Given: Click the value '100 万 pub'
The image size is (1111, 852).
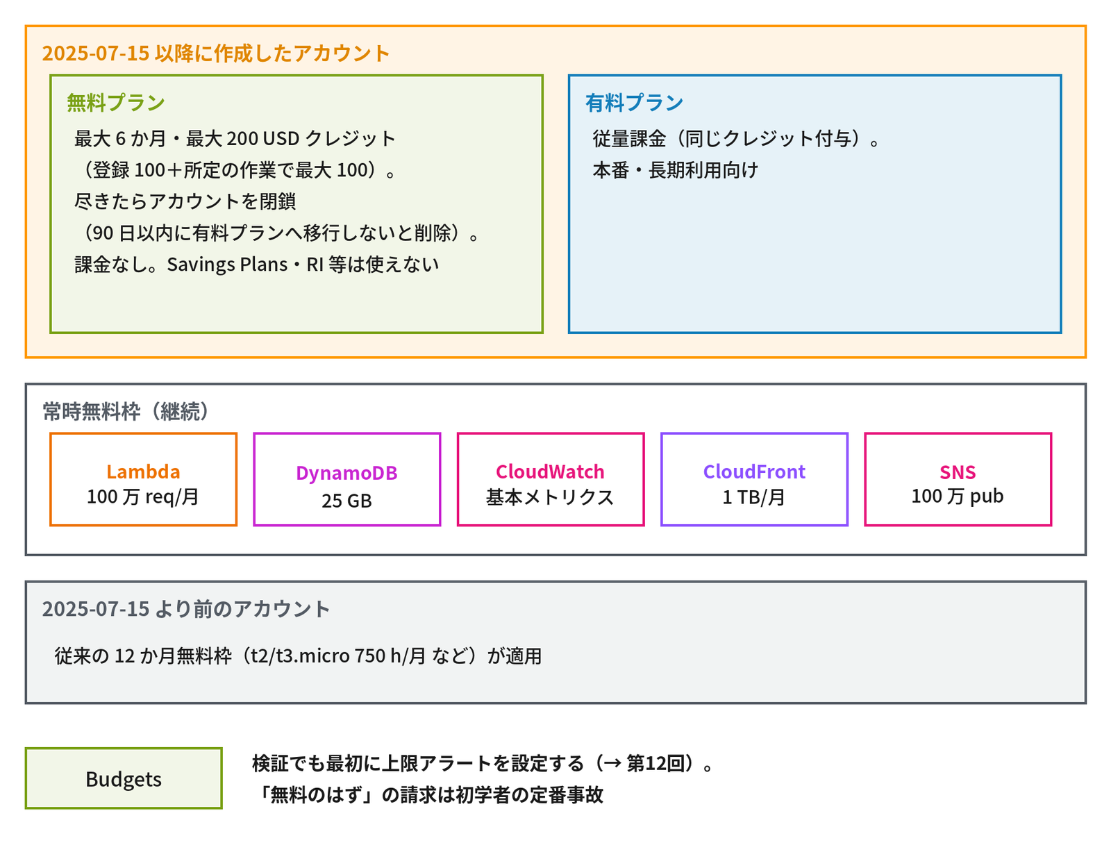Looking at the screenshot, I should tap(958, 496).
